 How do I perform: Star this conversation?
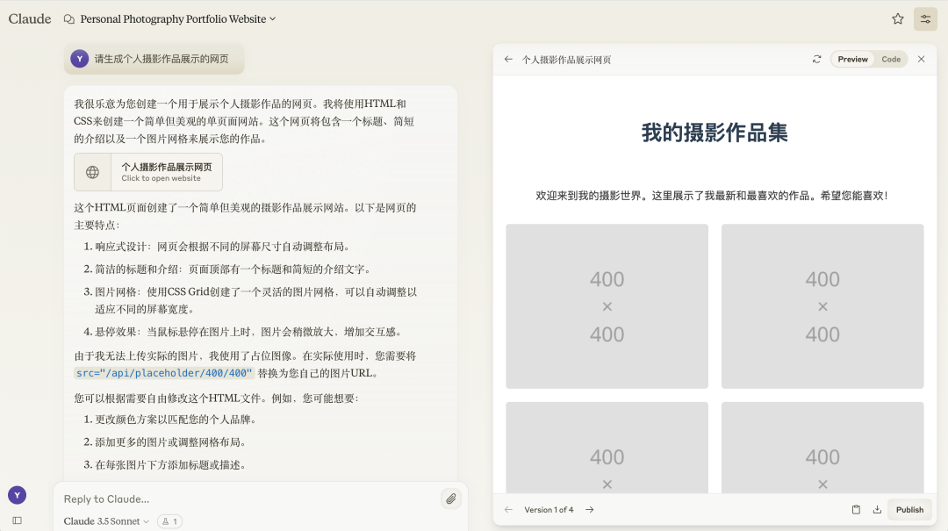pos(897,18)
